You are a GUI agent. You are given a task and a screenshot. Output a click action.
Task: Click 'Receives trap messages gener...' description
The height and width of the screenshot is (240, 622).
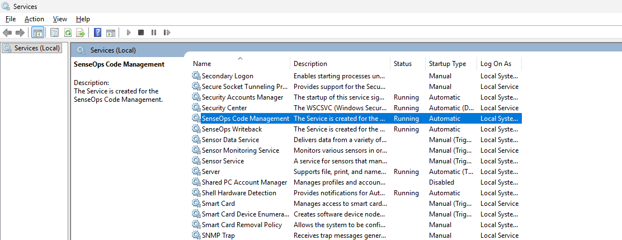(x=340, y=235)
